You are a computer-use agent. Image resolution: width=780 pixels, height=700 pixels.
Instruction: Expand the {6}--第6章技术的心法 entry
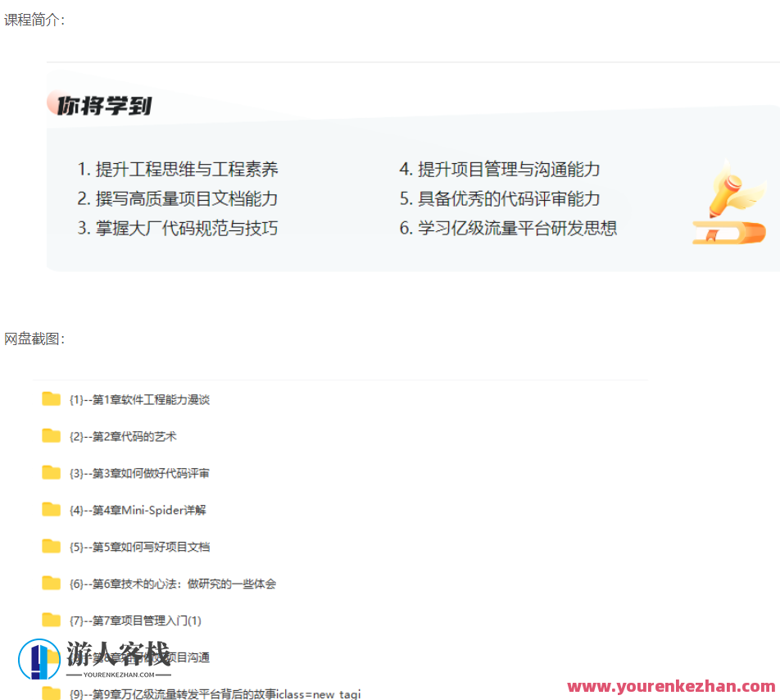172,584
